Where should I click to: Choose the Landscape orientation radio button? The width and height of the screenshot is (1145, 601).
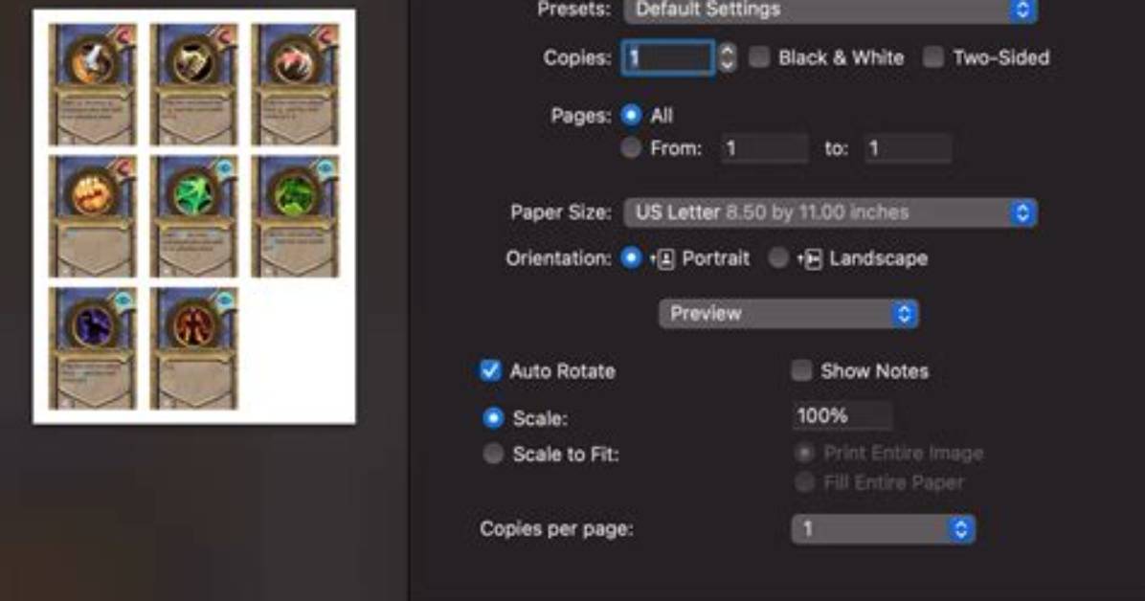(x=778, y=257)
